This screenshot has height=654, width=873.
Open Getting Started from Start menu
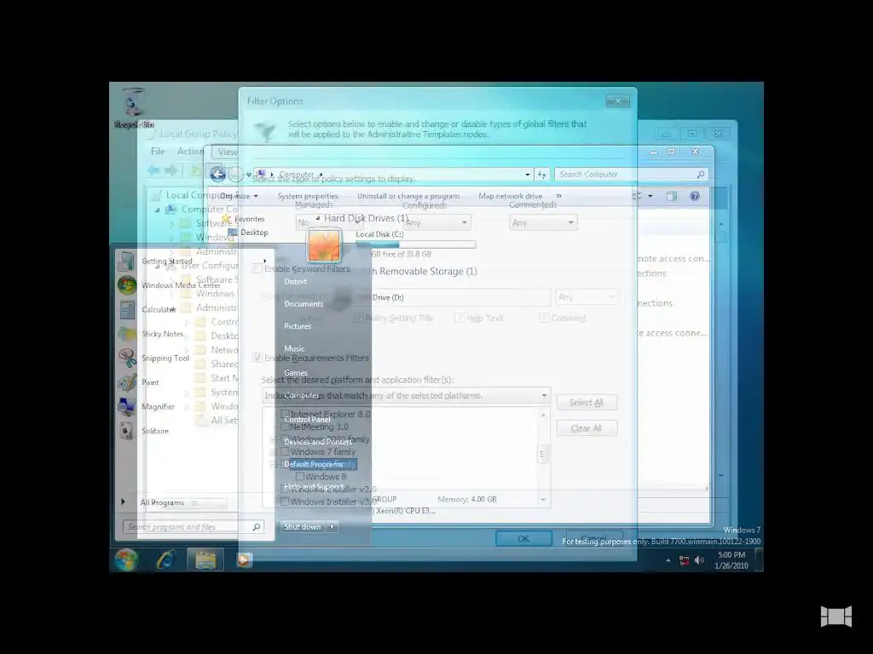pyautogui.click(x=166, y=261)
